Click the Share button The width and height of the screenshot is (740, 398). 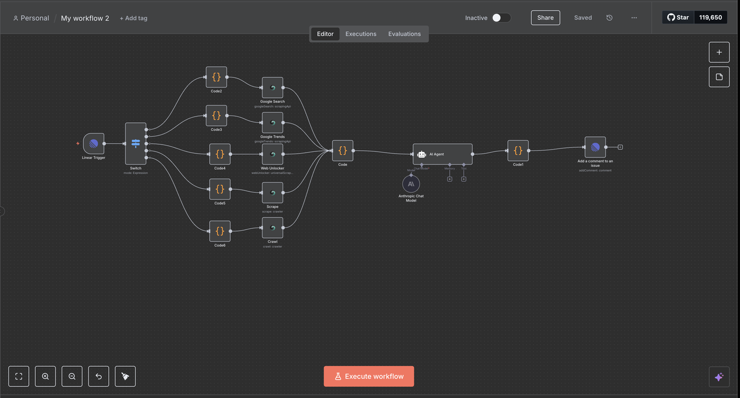[546, 18]
